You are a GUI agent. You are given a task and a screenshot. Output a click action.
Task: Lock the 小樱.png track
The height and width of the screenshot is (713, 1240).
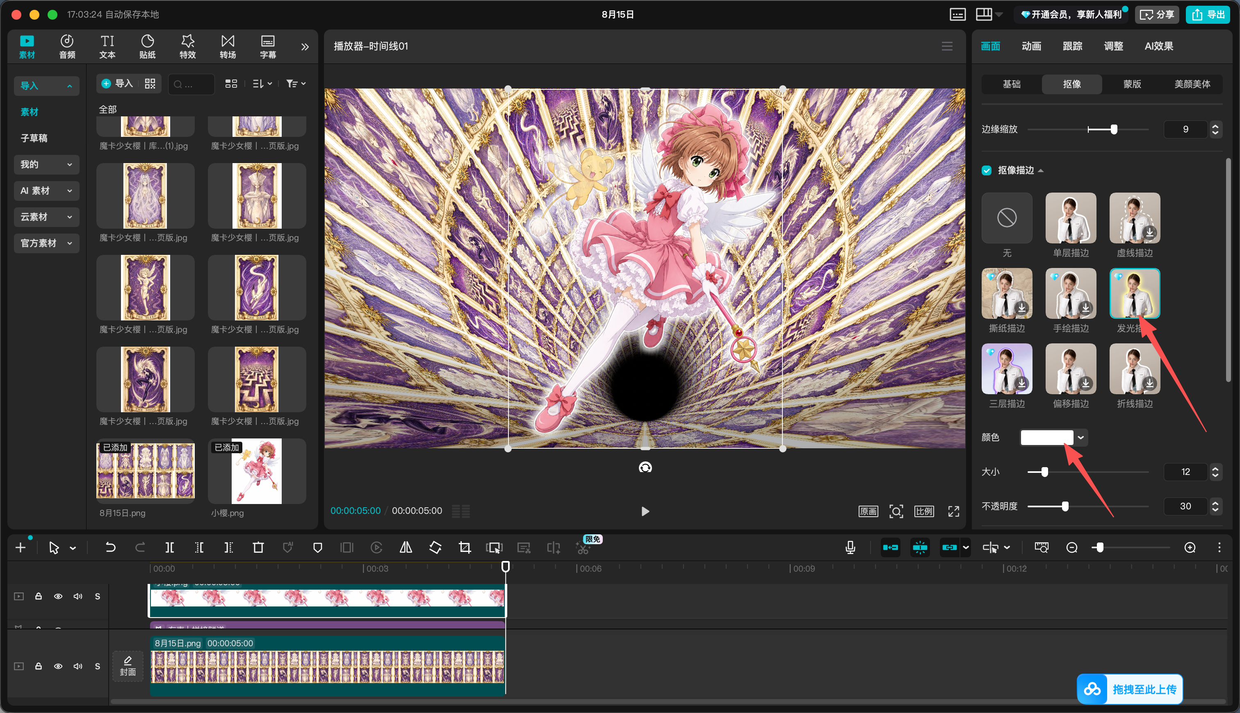[x=38, y=597]
